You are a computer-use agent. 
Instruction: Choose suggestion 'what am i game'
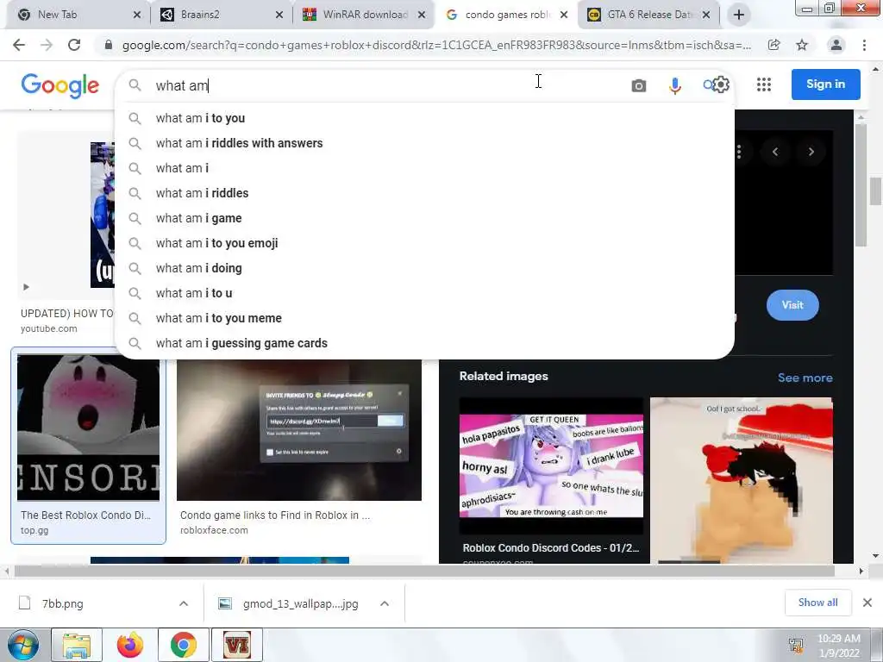[424, 218]
